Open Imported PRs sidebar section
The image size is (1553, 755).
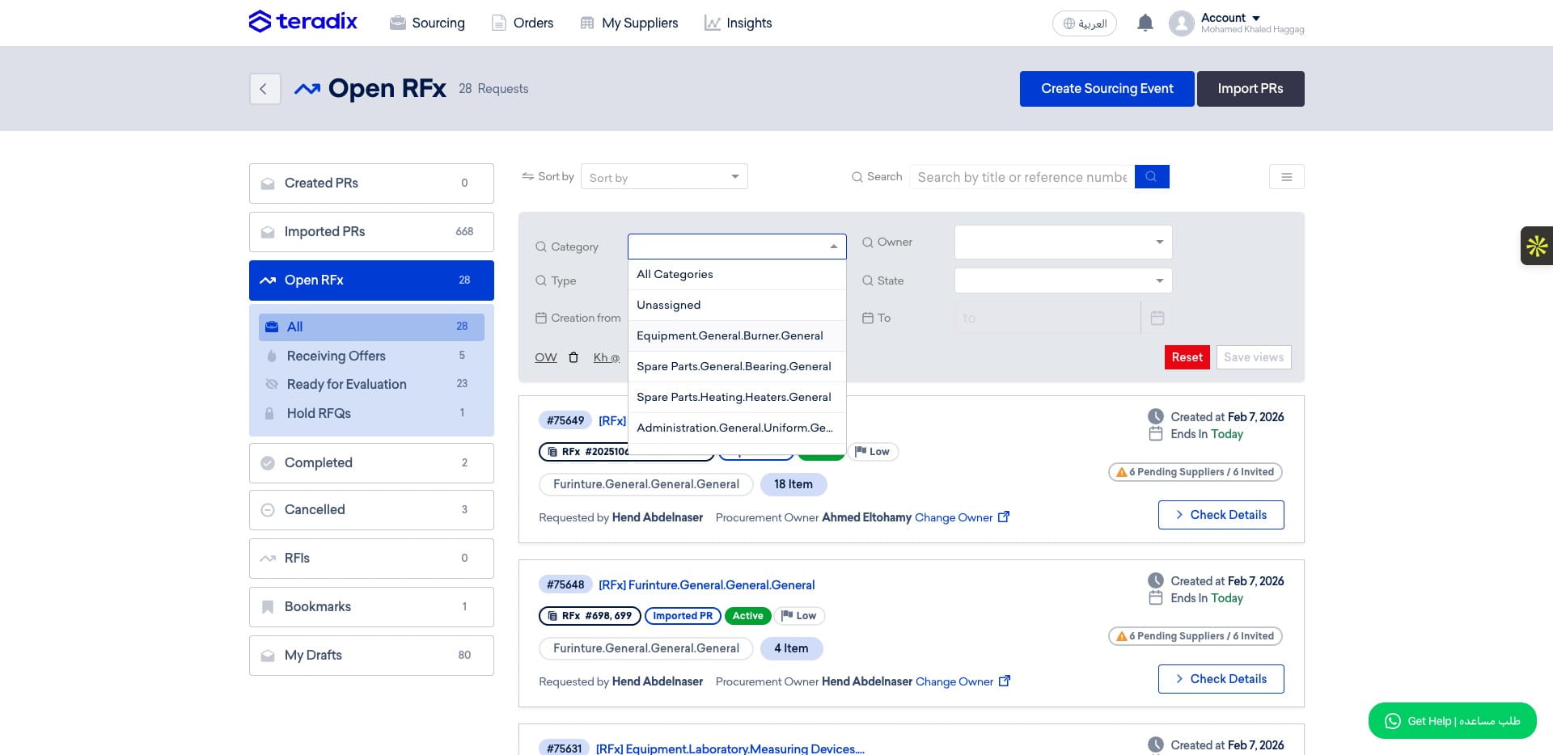pos(371,232)
